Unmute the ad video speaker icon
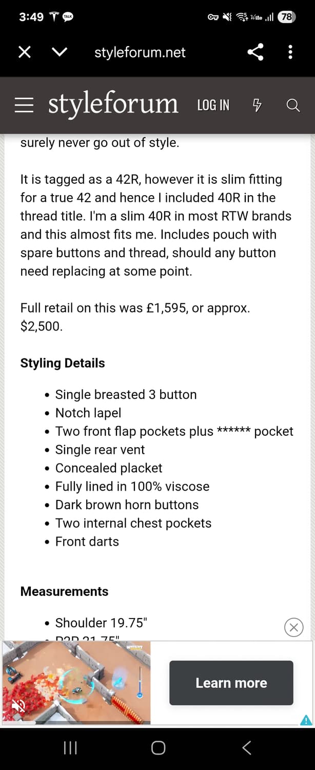315x770 pixels. click(x=18, y=708)
